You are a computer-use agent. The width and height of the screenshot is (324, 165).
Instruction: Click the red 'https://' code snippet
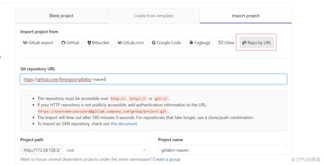tap(138, 99)
